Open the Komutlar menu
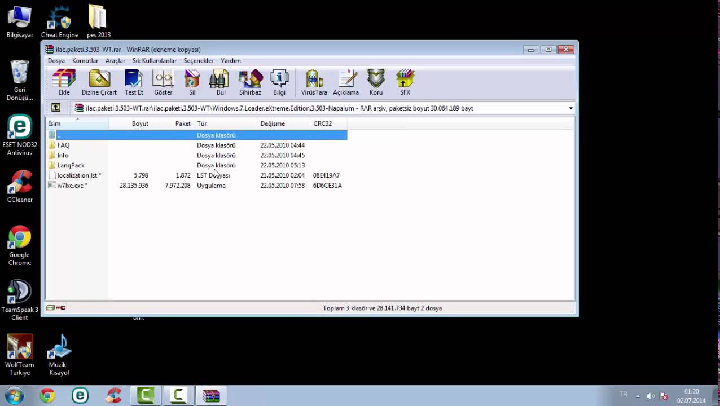 85,60
